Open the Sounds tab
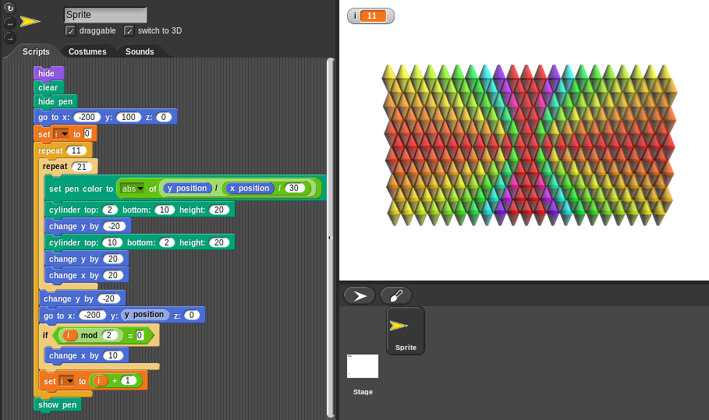This screenshot has width=709, height=420. 140,51
